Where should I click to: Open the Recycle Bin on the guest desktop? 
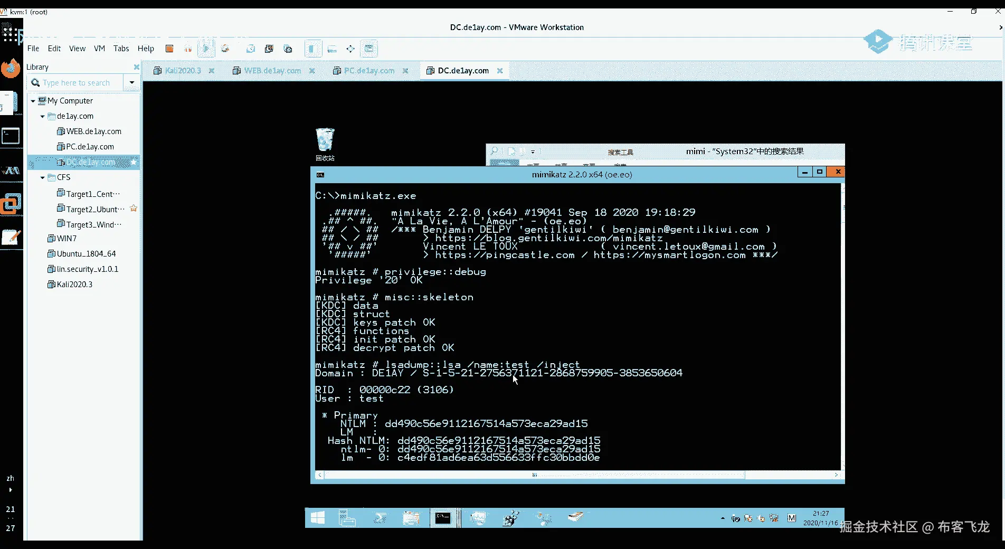[325, 144]
